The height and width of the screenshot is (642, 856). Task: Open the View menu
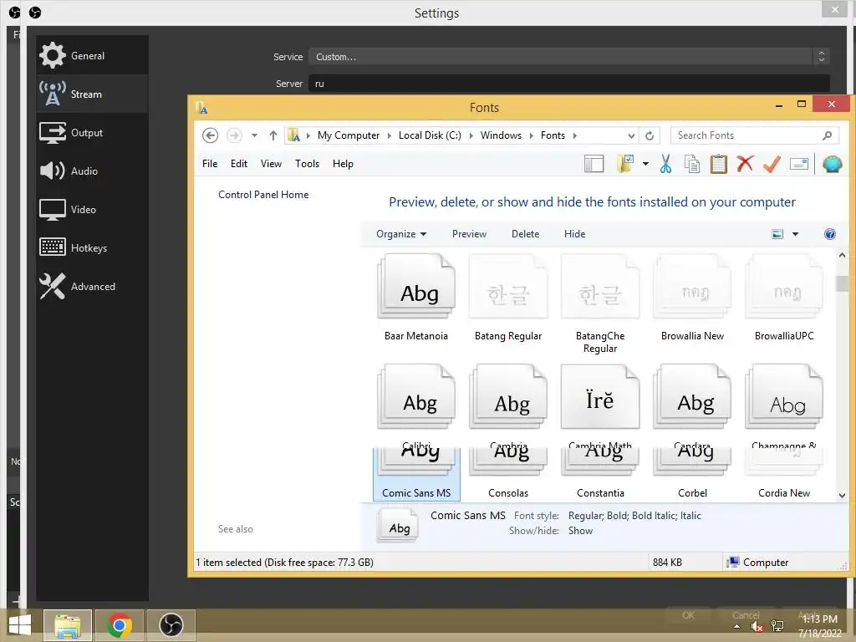(x=271, y=164)
